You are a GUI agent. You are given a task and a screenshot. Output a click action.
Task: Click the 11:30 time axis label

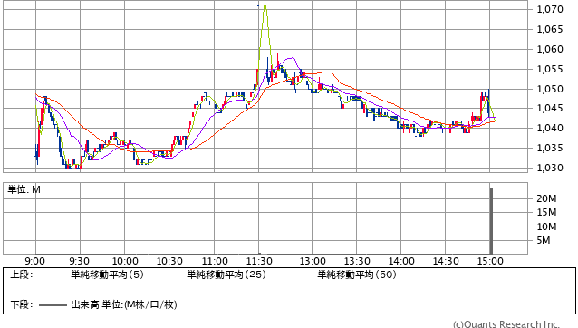[259, 261]
